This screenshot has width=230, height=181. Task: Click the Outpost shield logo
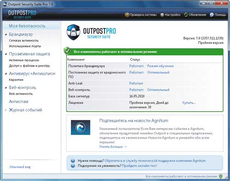tap(74, 32)
